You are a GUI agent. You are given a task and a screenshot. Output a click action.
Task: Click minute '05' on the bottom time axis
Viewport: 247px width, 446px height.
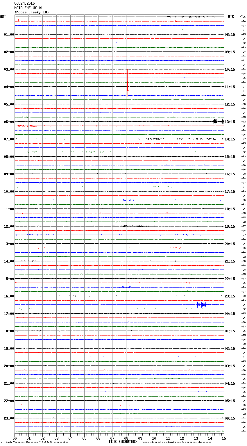tap(84, 438)
